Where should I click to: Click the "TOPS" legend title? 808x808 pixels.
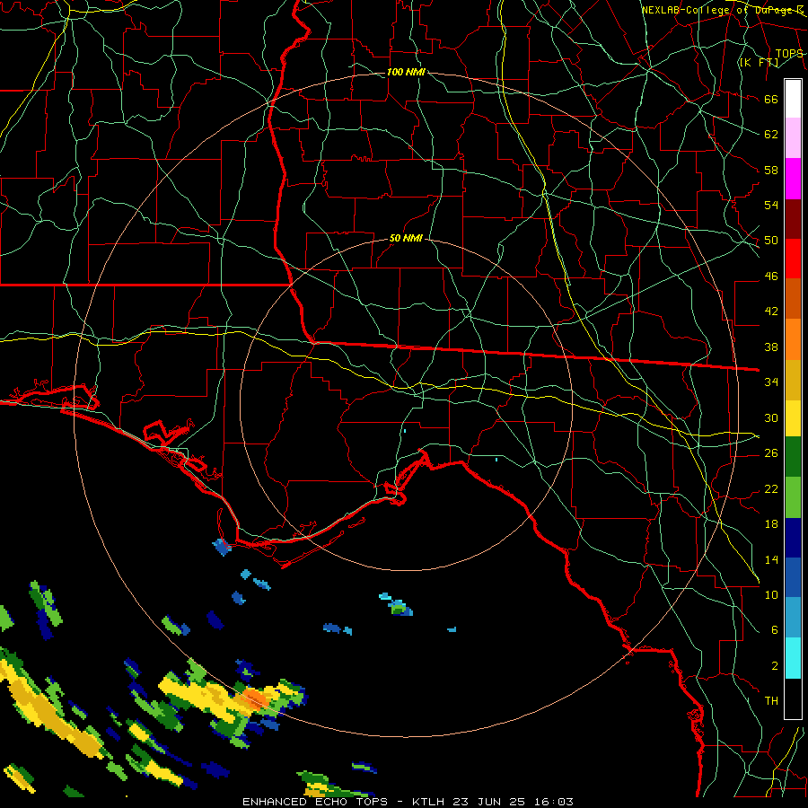click(789, 54)
